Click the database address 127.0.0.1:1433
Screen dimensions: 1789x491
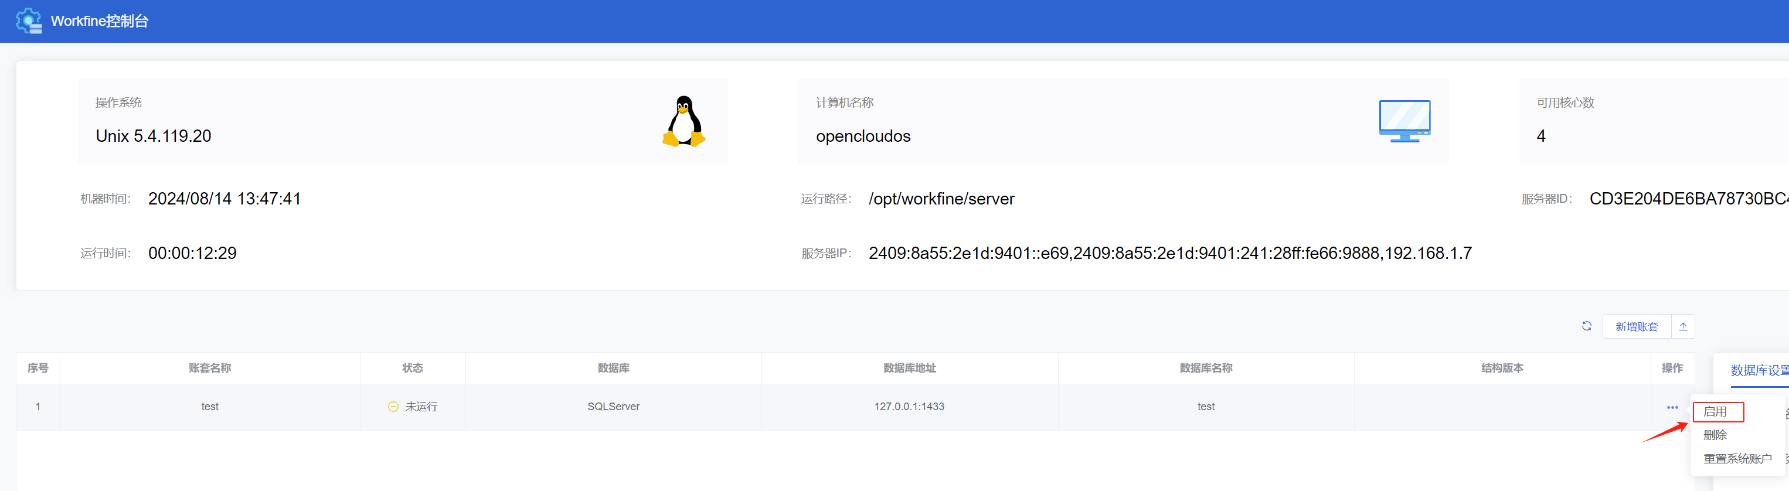pos(909,407)
